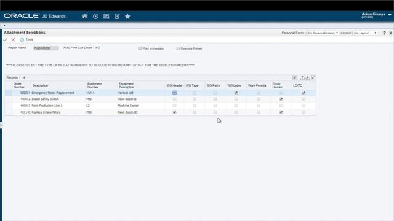Click the Work Permits column header

pyautogui.click(x=257, y=85)
